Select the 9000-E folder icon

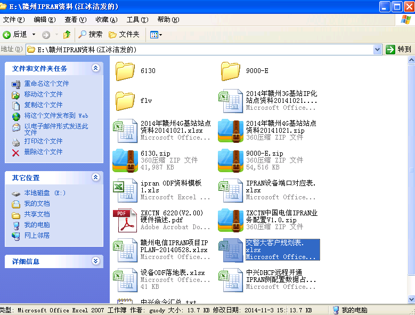click(x=231, y=71)
